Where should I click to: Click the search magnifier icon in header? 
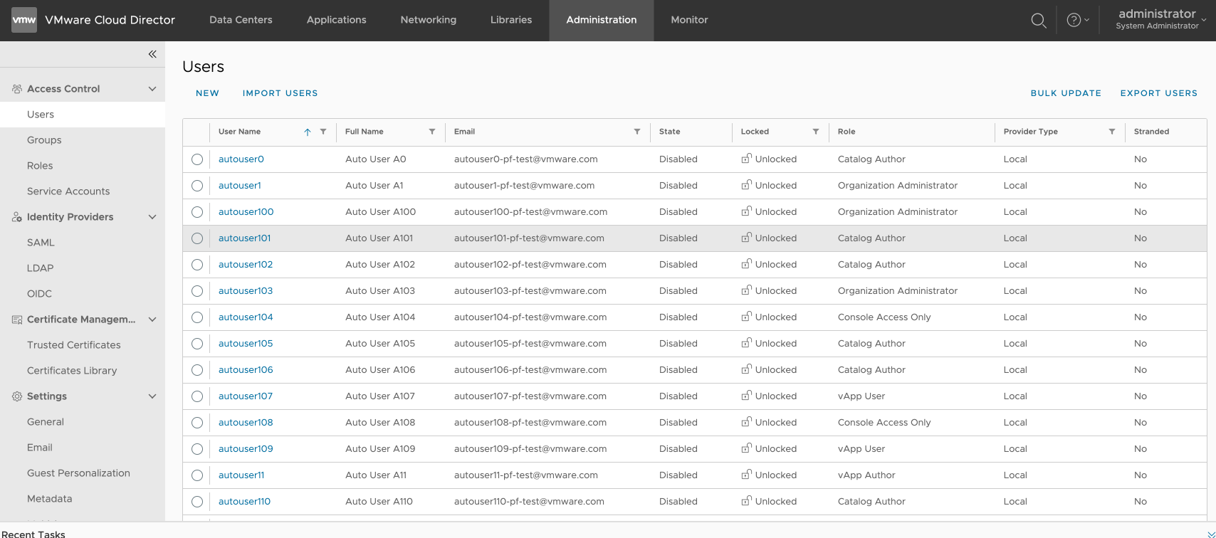click(x=1039, y=21)
